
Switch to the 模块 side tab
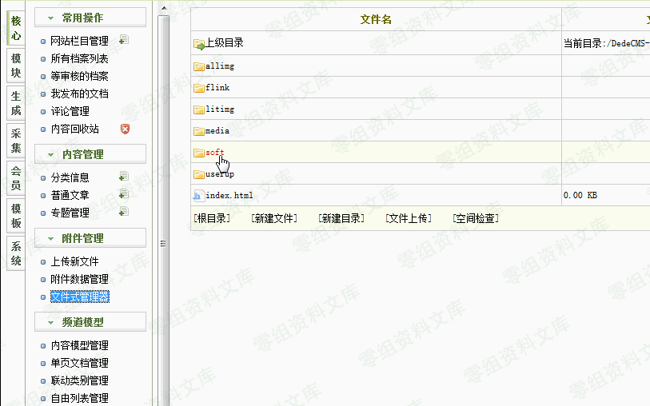[x=15, y=66]
